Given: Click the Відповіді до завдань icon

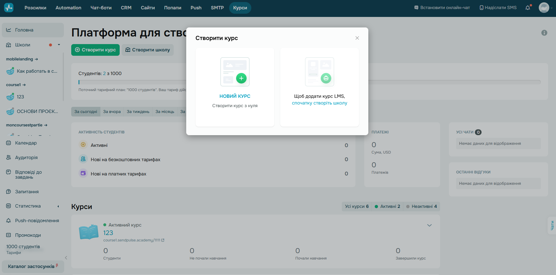Looking at the screenshot, I should [9, 172].
